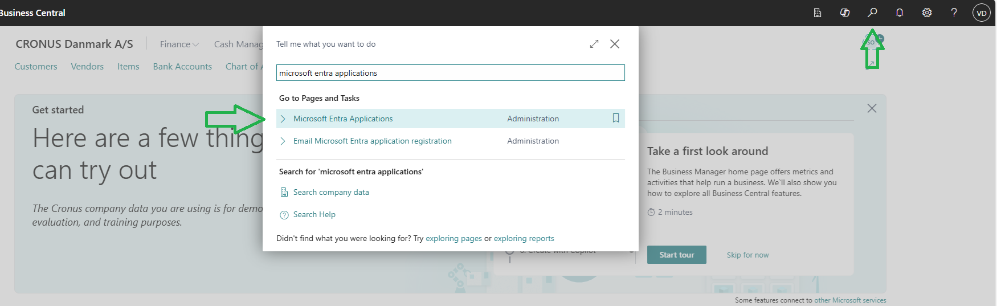The width and height of the screenshot is (997, 306).
Task: Click the CRONUS Danmark A/S company name
Action: (x=74, y=44)
